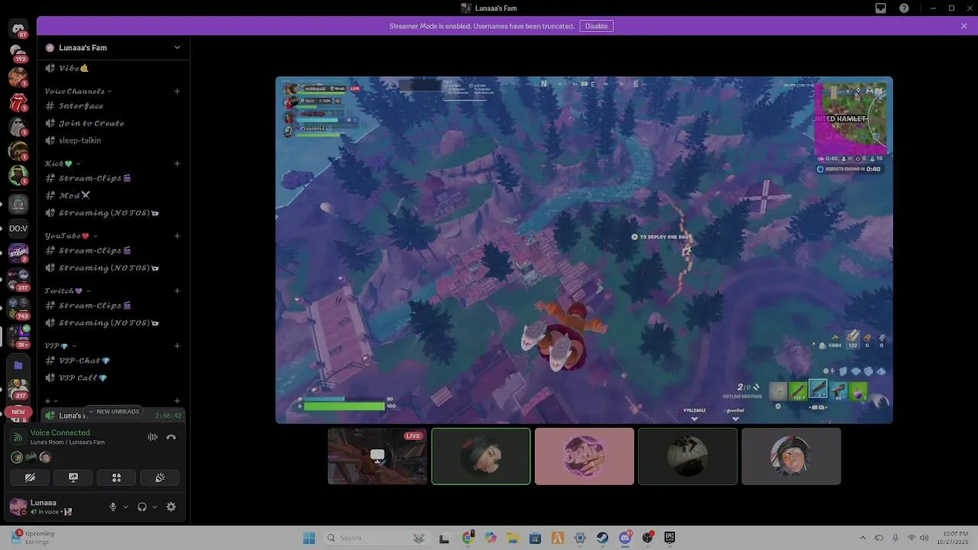Add channel to Voice Channels category

177,91
